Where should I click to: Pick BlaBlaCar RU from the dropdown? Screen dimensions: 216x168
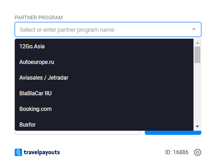pyautogui.click(x=104, y=93)
